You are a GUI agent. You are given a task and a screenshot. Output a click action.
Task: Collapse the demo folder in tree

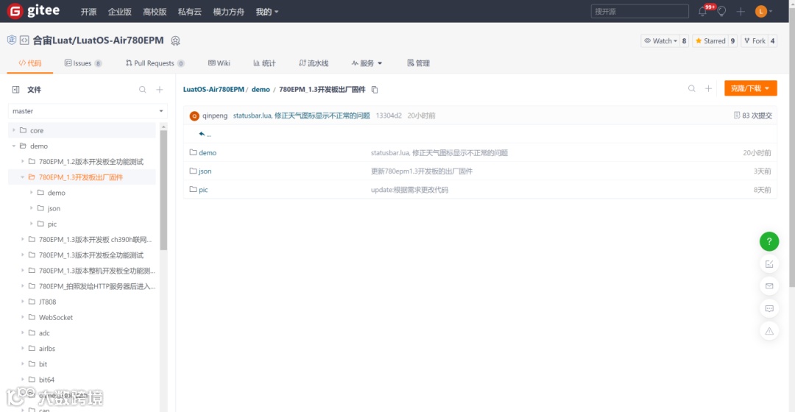click(14, 146)
